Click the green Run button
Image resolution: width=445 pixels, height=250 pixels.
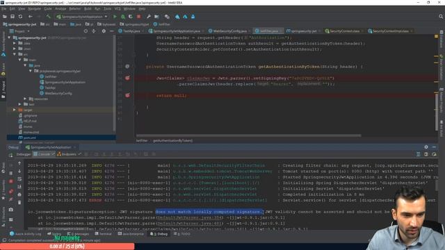click(115, 17)
